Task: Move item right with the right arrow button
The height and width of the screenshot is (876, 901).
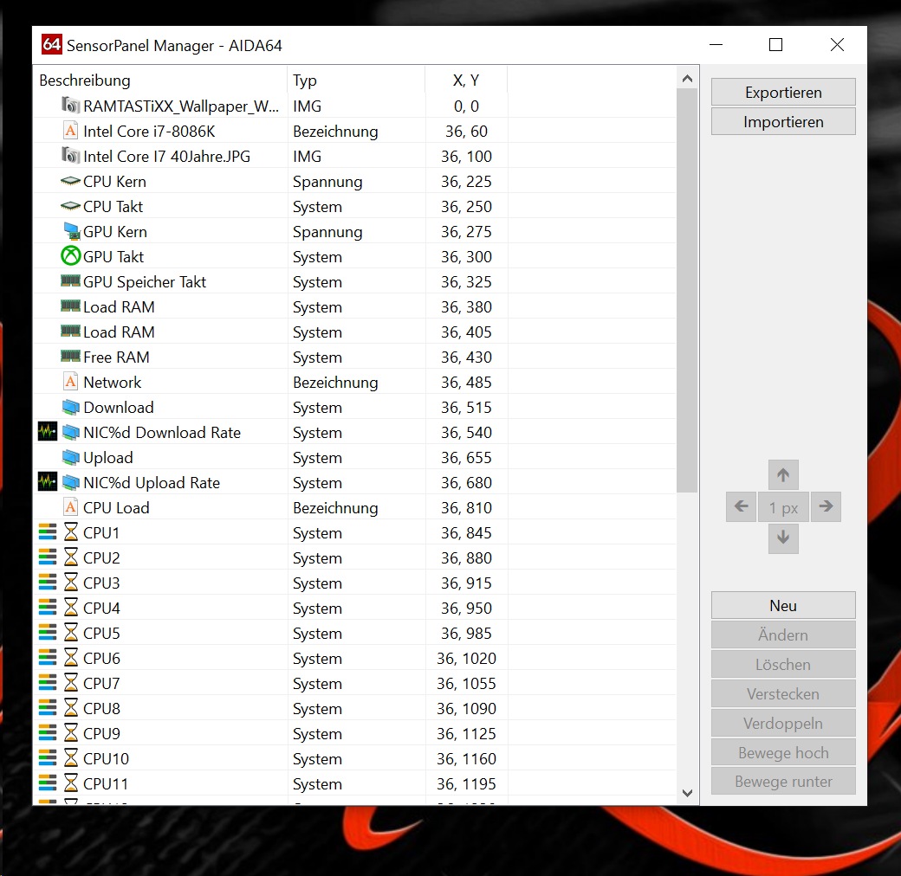Action: (x=826, y=506)
